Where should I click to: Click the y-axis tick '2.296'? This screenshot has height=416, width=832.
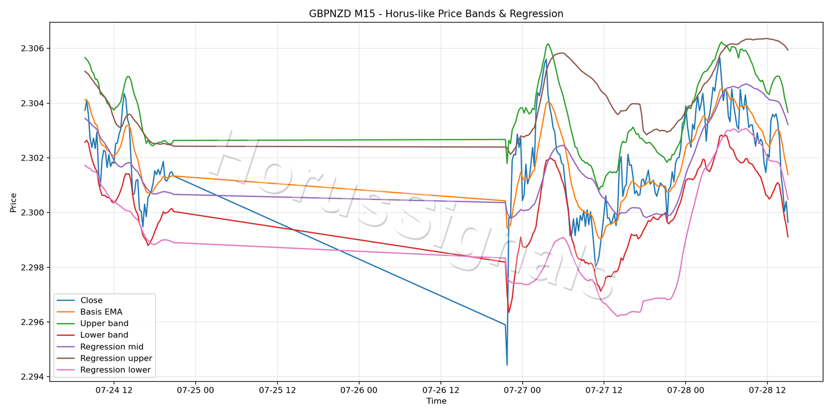pos(32,322)
